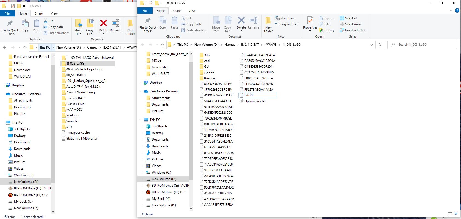Switch to large icons view in status bar
Viewport: 461px width, 219px height.
[x=456, y=214]
